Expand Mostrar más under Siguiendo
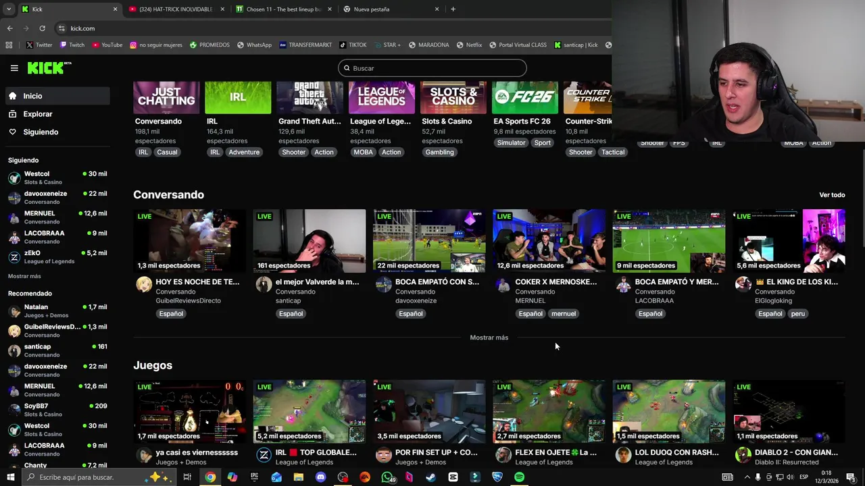Screen dimensions: 865x486 click(x=24, y=276)
